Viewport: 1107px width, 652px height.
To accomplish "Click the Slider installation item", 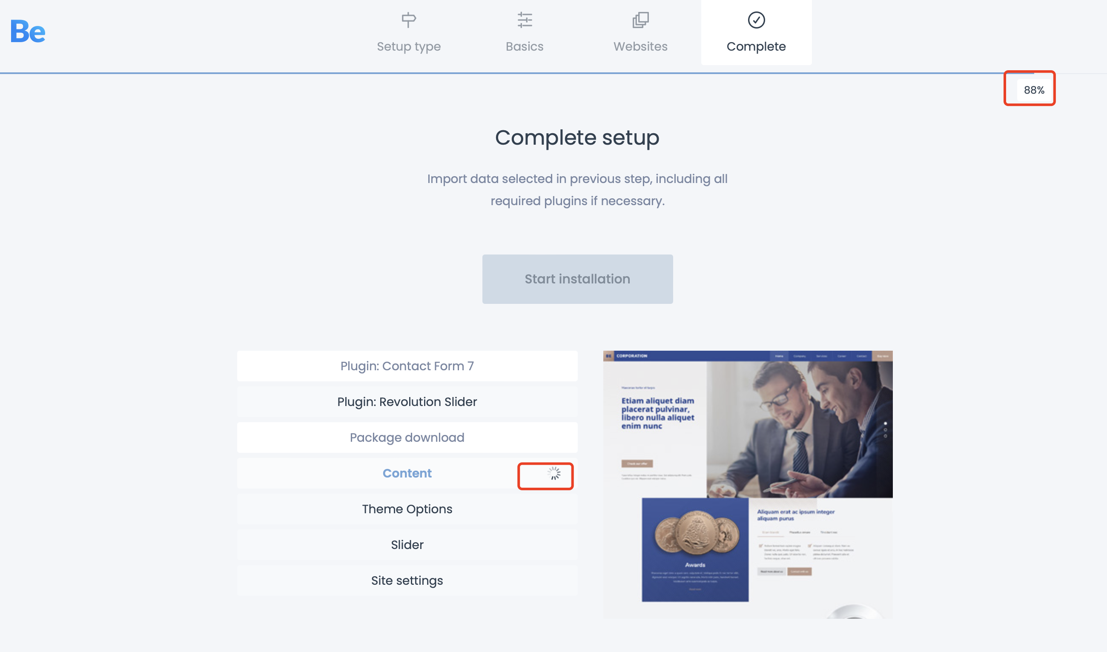I will (407, 544).
